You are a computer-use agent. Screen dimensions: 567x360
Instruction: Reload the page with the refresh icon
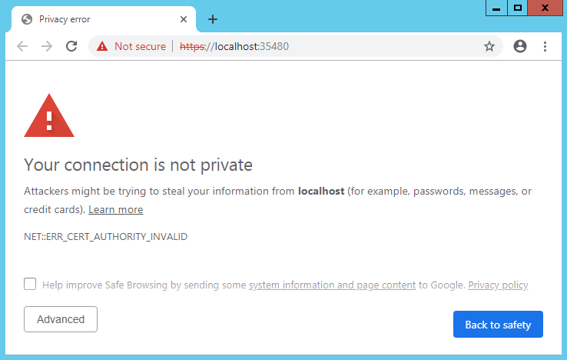click(71, 46)
